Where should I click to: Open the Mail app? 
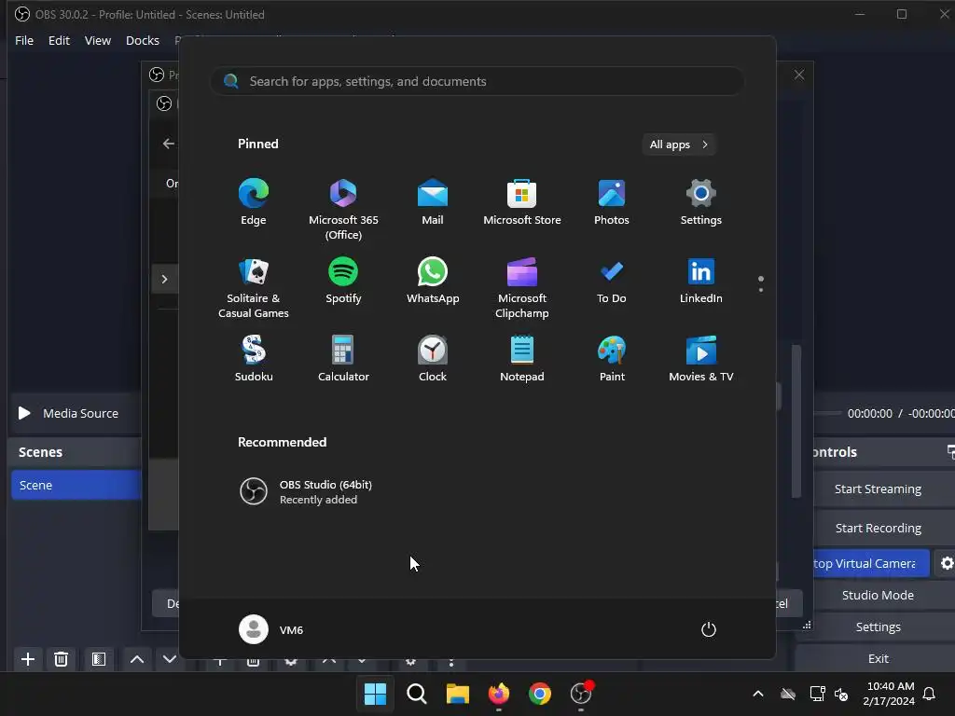click(x=433, y=202)
